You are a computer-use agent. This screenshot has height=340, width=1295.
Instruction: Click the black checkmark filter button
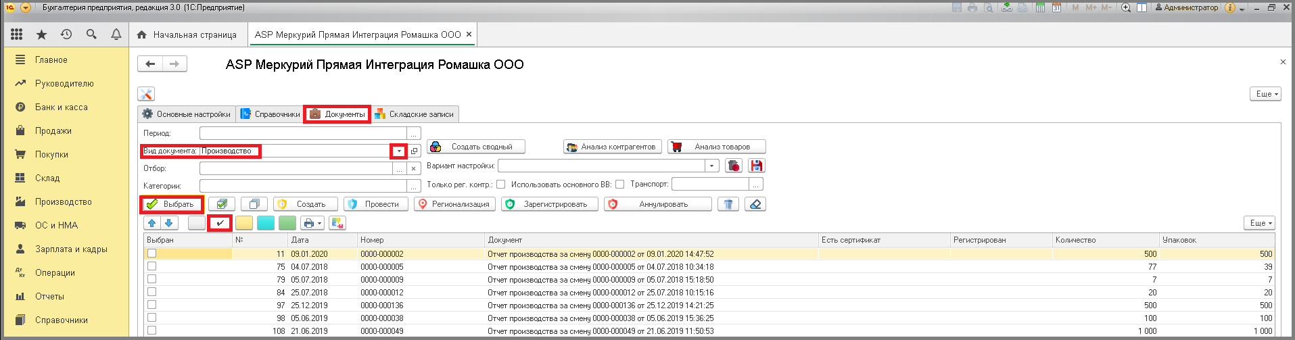click(220, 223)
